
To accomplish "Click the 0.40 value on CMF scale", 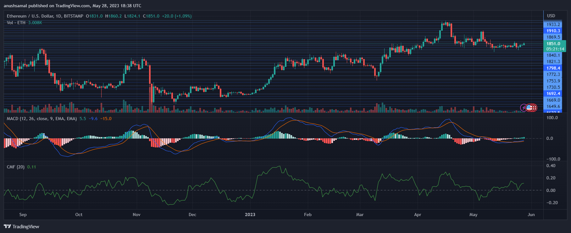I will [551, 166].
